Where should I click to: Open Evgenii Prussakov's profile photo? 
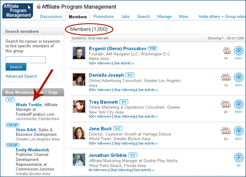coord(79,53)
